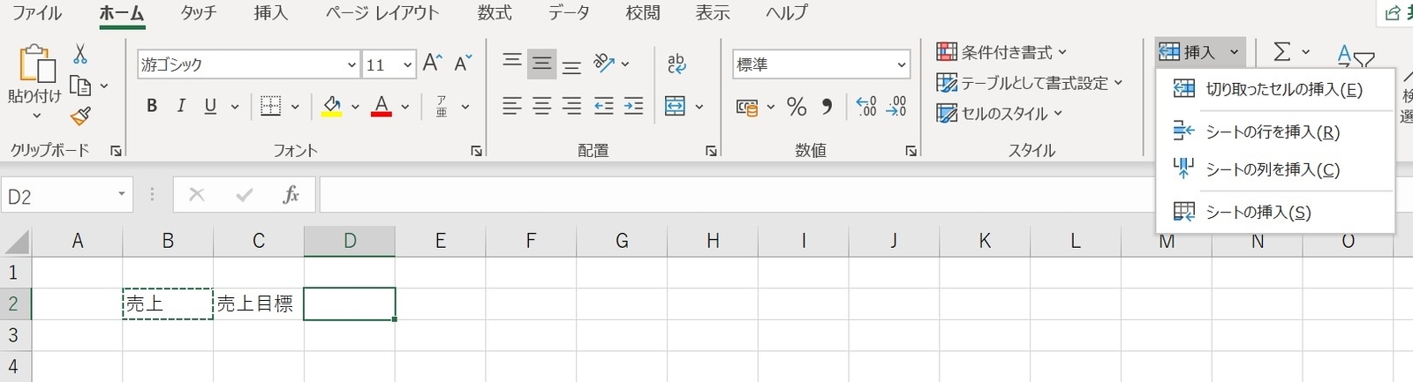Decrease decimal places icon
The width and height of the screenshot is (1413, 382).
[x=896, y=107]
